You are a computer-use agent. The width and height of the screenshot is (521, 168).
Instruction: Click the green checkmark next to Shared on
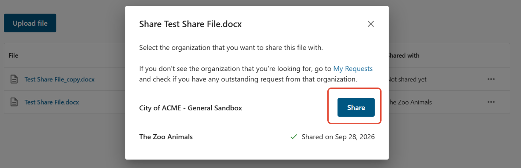point(294,137)
